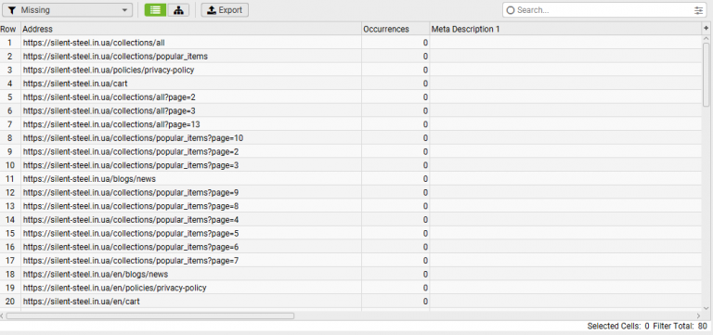Click into the Search field
Image resolution: width=713 pixels, height=335 pixels.
click(603, 10)
